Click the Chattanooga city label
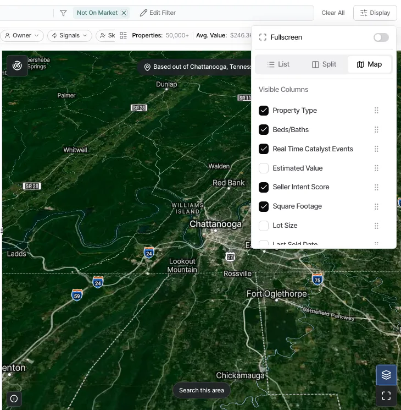401x410 pixels. point(215,224)
